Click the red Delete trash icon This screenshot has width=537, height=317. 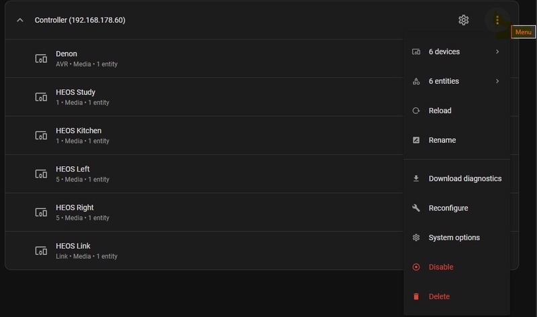tap(416, 296)
